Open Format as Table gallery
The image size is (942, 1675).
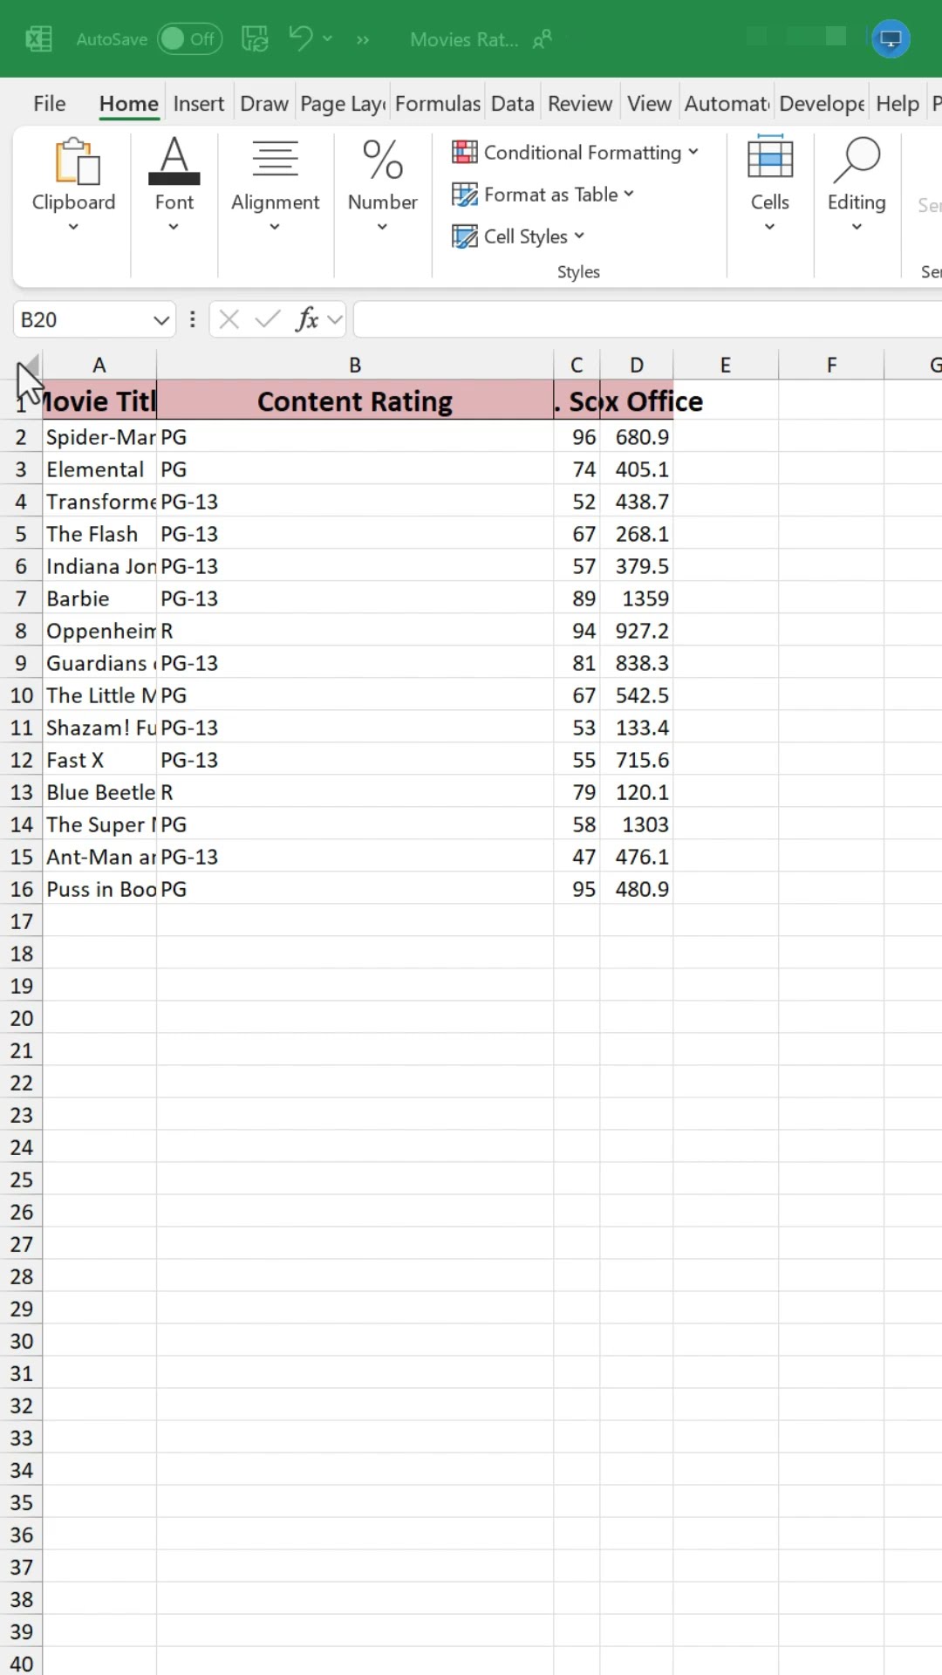pyautogui.click(x=543, y=194)
